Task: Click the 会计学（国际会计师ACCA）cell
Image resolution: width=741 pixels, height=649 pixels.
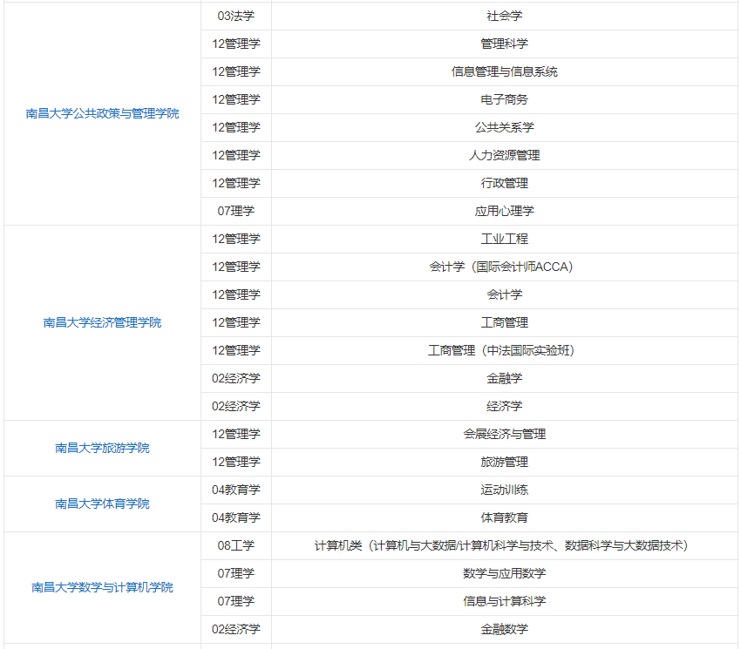Action: tap(504, 267)
